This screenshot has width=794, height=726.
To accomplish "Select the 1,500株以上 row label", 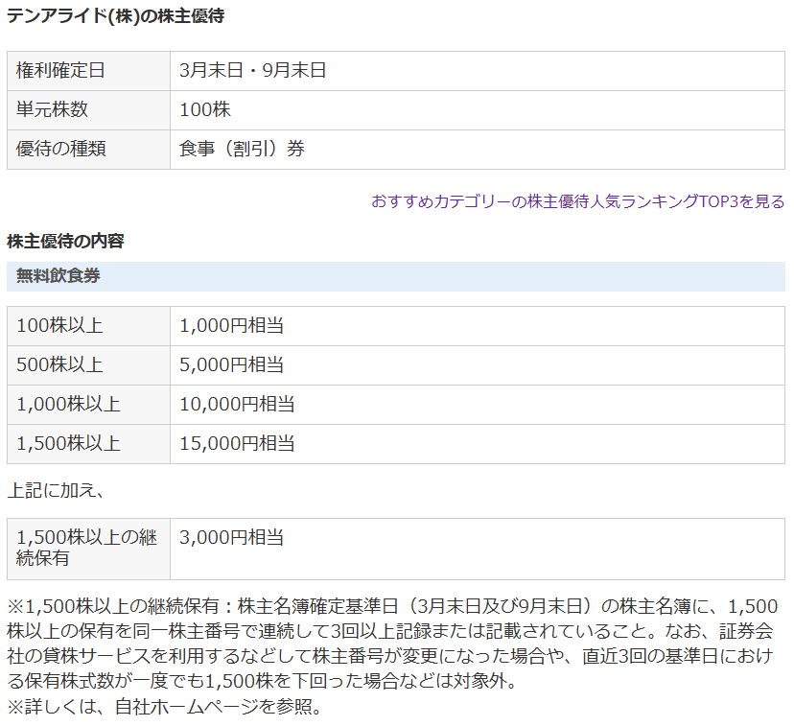I will [88, 444].
